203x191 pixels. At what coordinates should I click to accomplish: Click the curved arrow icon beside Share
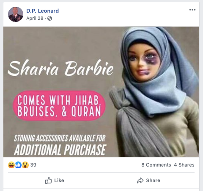pos(140,180)
